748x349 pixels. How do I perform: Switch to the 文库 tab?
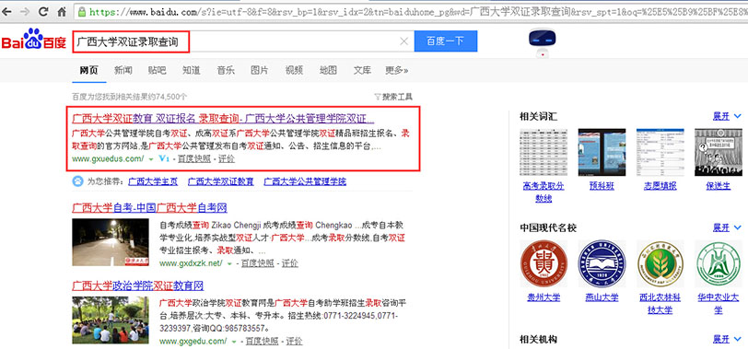(x=362, y=71)
